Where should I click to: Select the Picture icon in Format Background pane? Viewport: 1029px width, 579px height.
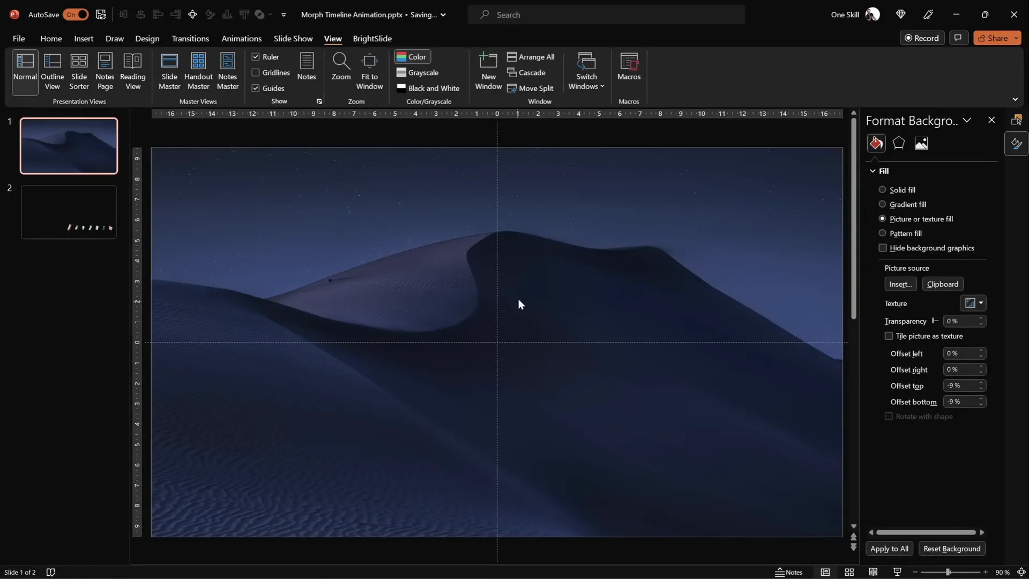point(922,143)
